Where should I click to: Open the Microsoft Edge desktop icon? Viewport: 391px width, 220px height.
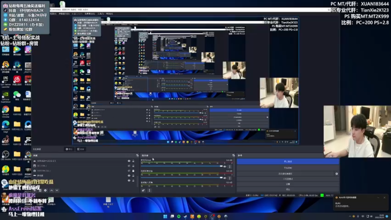click(5, 126)
